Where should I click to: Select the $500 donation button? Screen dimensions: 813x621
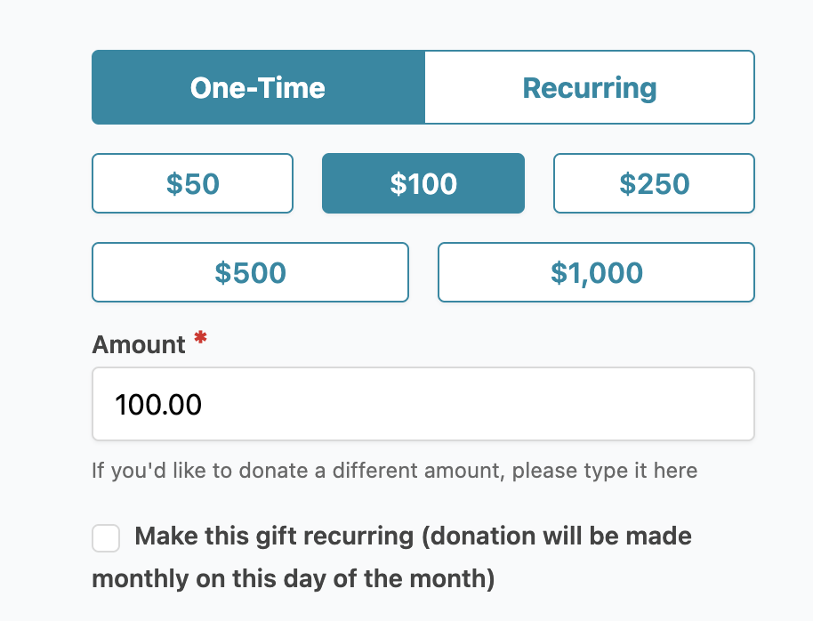click(250, 272)
